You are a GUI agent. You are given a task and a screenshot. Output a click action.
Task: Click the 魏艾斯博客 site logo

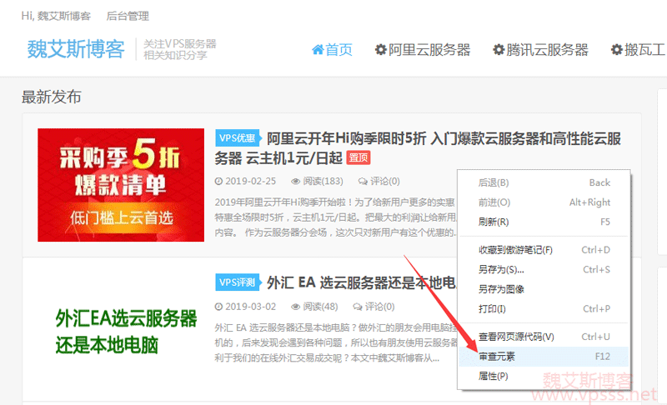75,48
